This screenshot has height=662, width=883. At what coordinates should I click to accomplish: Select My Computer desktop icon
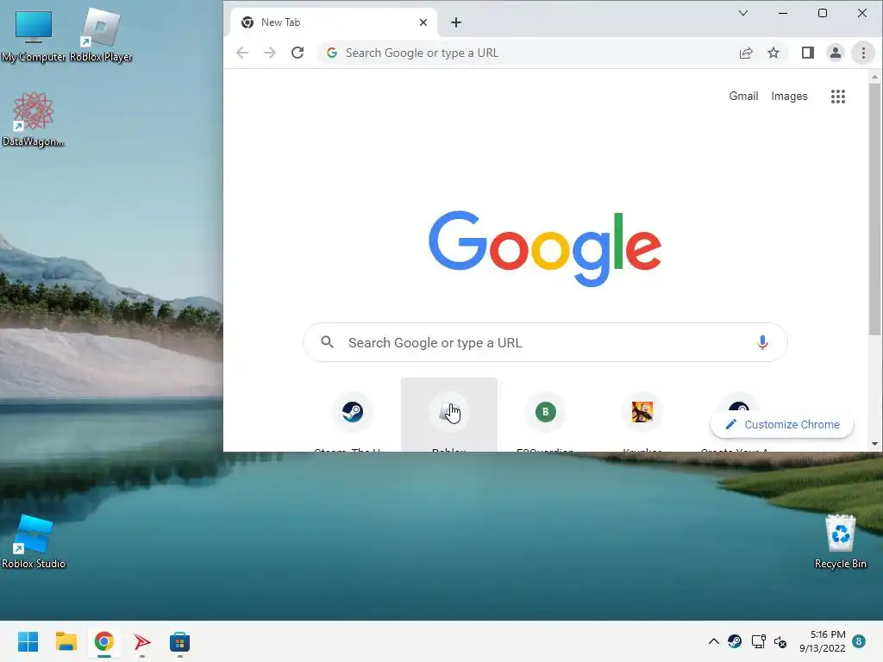(34, 35)
